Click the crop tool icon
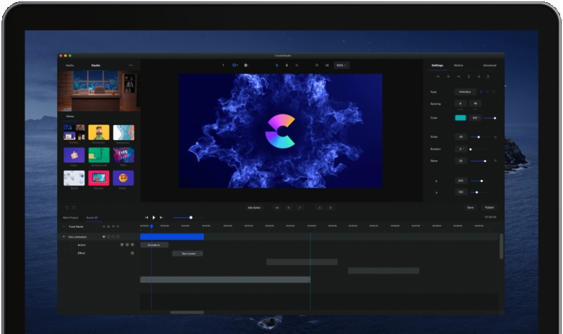 pos(296,65)
